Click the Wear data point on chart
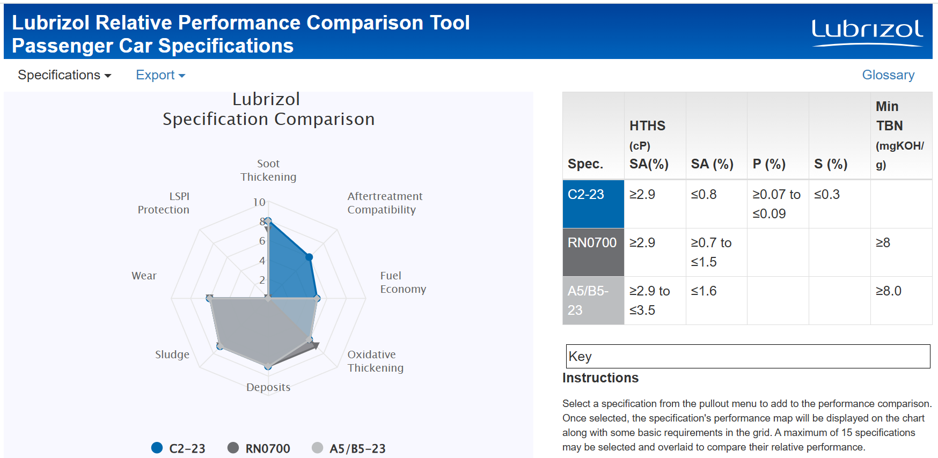938x458 pixels. [209, 298]
